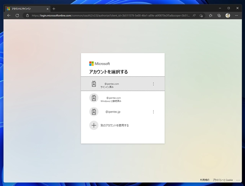
Task: Click the badge icon of Windows に接続済み account
Action: [94, 98]
